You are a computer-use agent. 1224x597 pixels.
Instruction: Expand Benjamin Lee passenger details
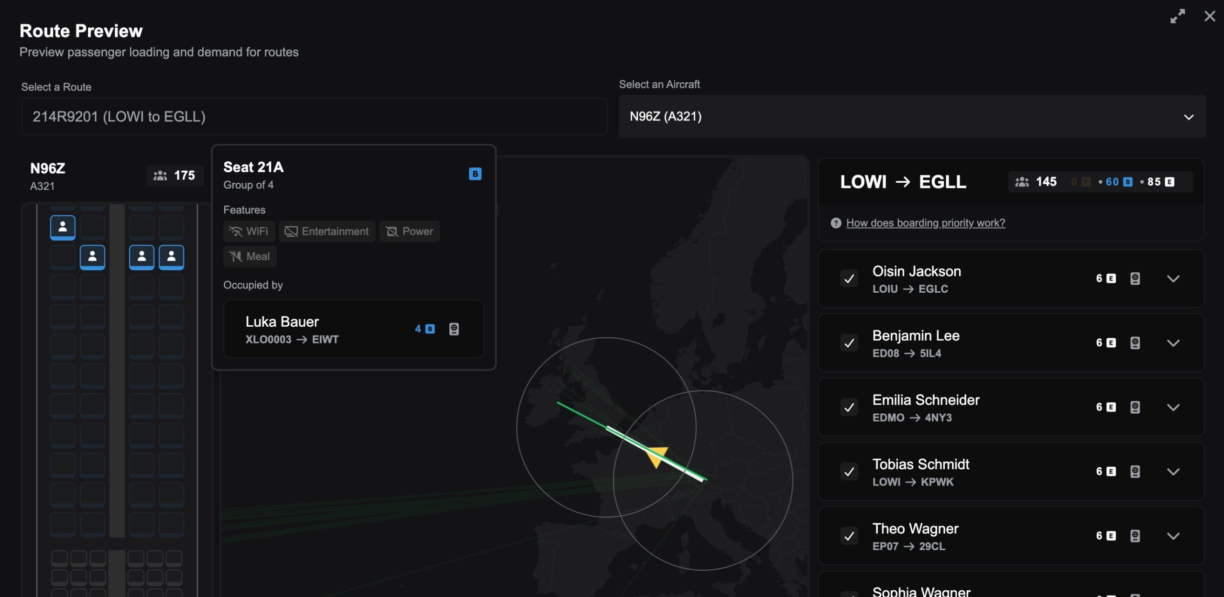tap(1173, 343)
